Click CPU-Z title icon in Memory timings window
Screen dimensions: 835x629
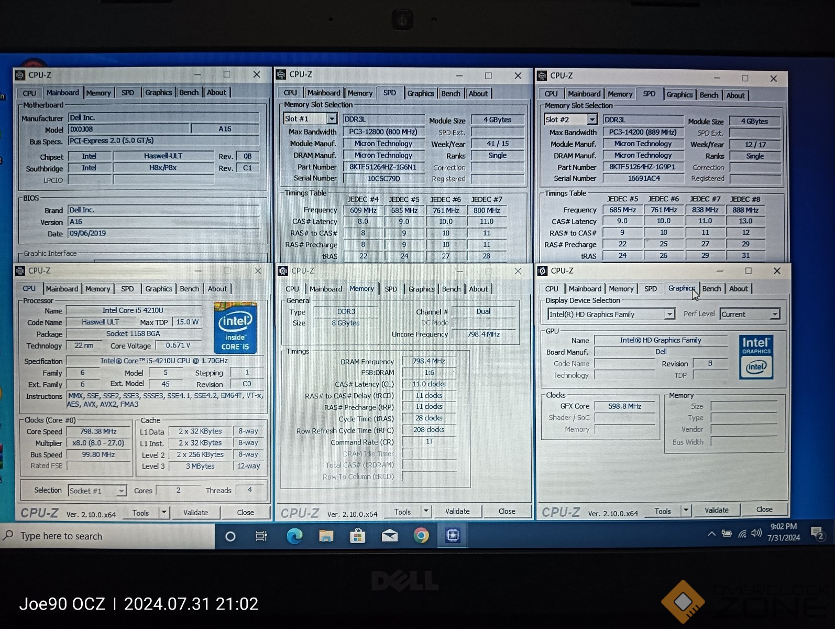pyautogui.click(x=283, y=270)
